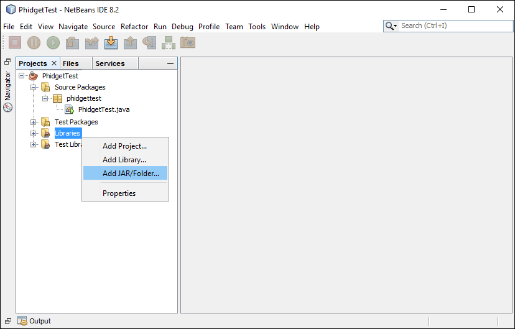Click the Navigator compass icon in sidebar
Image resolution: width=515 pixels, height=329 pixels.
(8, 108)
